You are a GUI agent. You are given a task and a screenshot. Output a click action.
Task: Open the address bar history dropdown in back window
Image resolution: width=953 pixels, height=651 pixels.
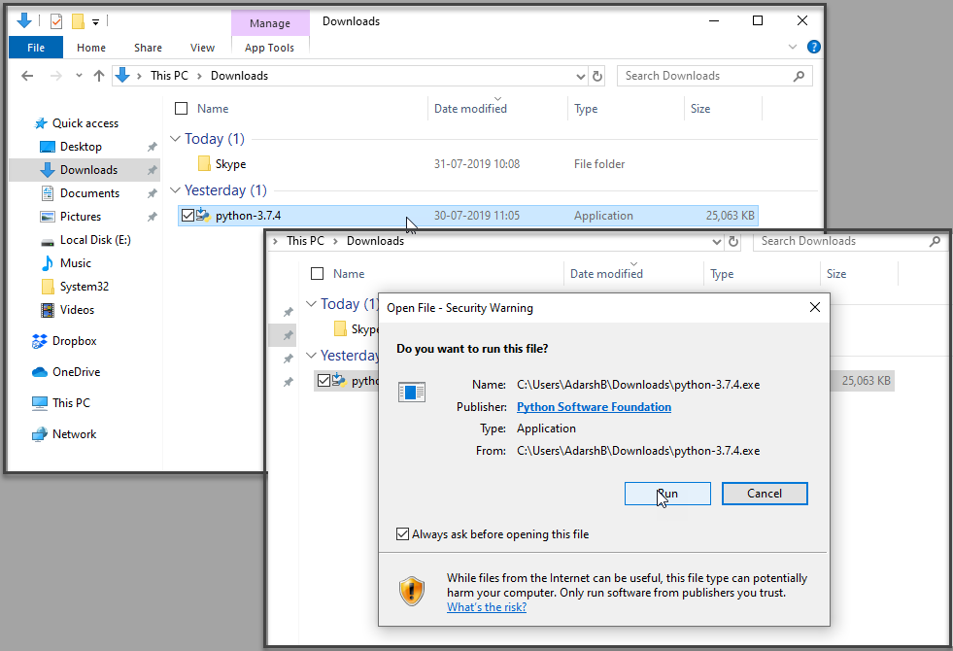pos(580,76)
